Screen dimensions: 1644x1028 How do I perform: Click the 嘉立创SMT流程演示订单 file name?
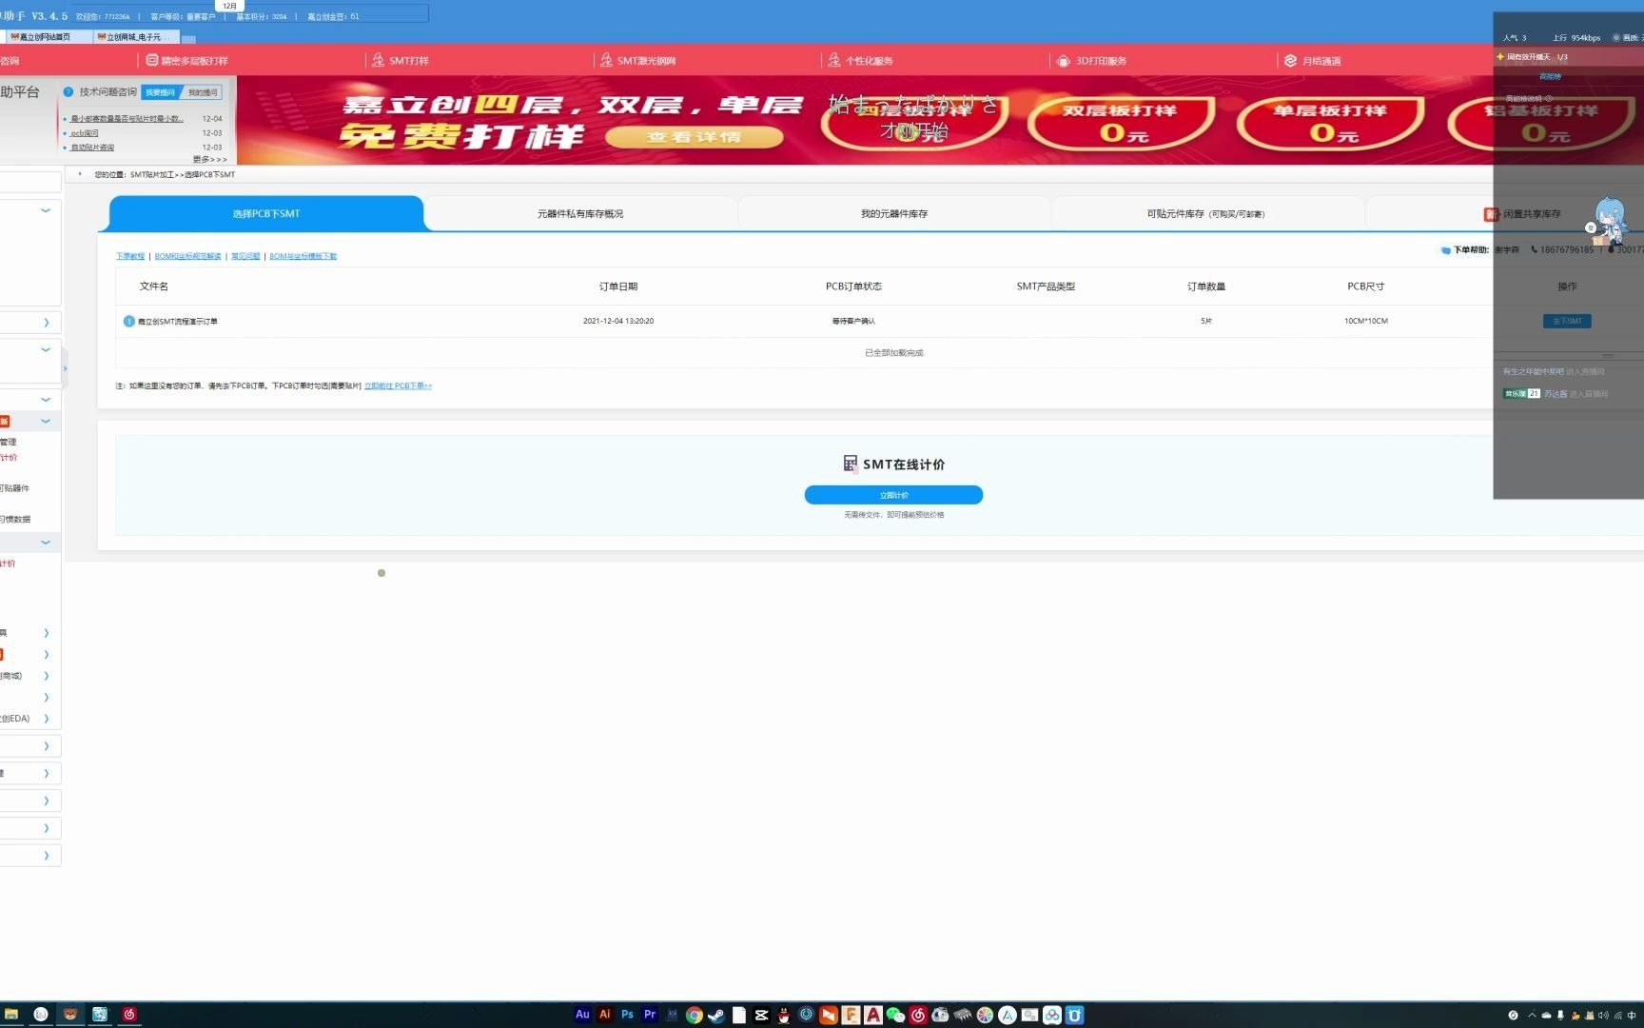[178, 322]
